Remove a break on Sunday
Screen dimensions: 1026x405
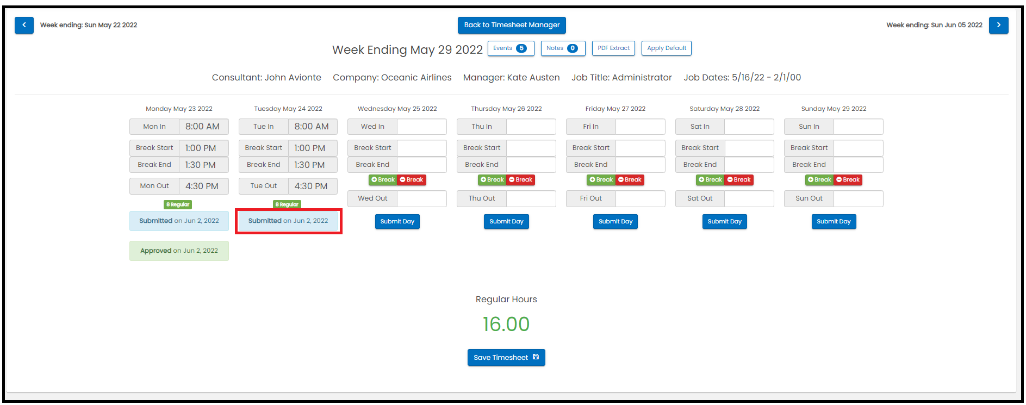[848, 180]
